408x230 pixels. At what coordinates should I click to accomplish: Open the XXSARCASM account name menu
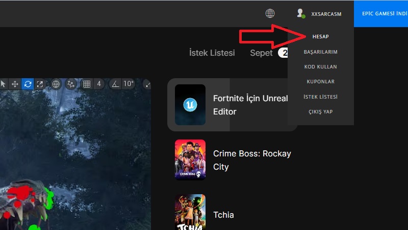click(326, 14)
